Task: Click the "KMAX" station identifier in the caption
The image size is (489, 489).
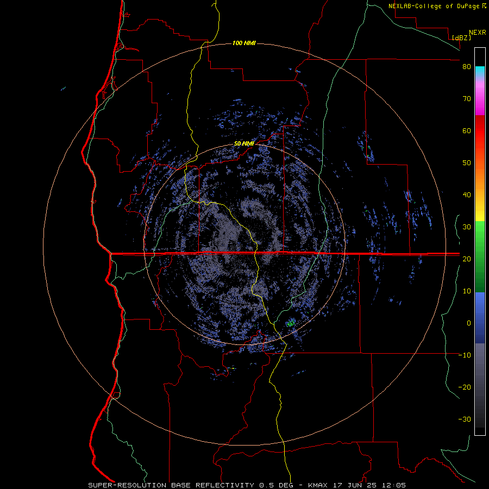Action: (x=317, y=485)
